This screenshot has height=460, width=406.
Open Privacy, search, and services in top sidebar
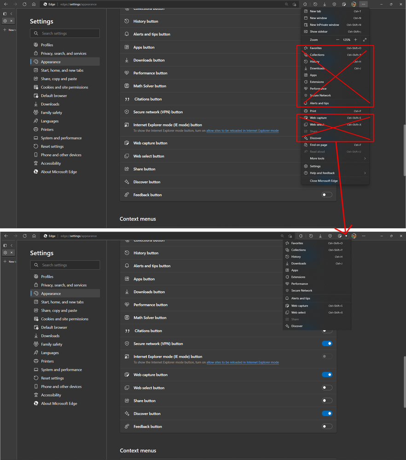coord(65,53)
